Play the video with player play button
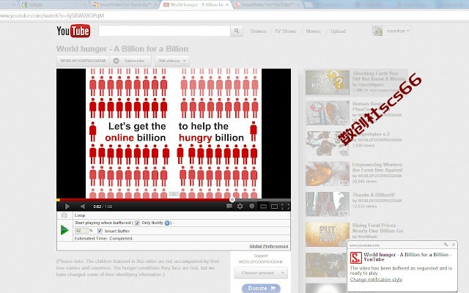This screenshot has height=293, width=469. [x=67, y=207]
